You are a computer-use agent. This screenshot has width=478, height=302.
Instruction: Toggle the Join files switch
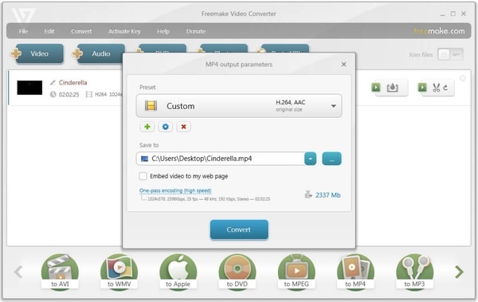tap(451, 55)
